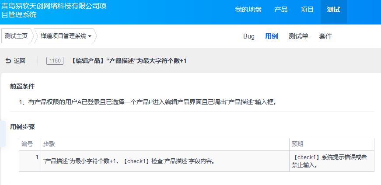381x185 pixels.
Task: Open the 我的地盘 navigation item
Action: click(x=248, y=10)
